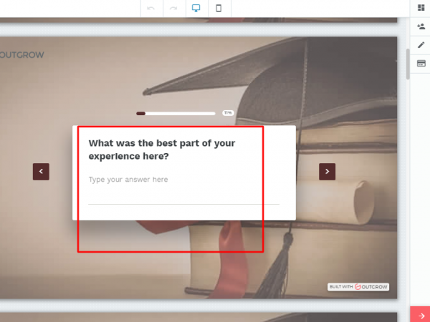The width and height of the screenshot is (430, 322).
Task: Click the vertical scrollbar on the right
Action: click(408, 64)
